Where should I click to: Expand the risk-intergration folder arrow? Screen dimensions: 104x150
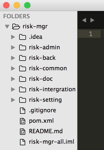[x=13, y=89]
